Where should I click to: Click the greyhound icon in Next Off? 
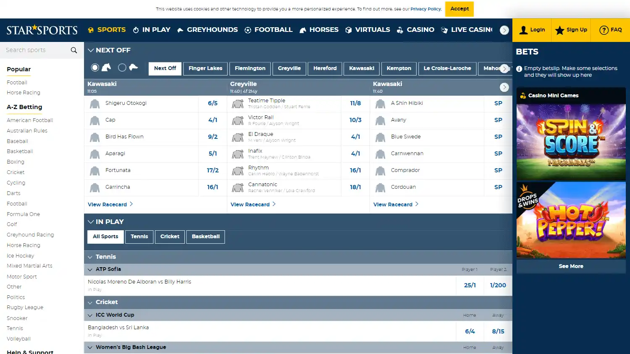(x=134, y=67)
